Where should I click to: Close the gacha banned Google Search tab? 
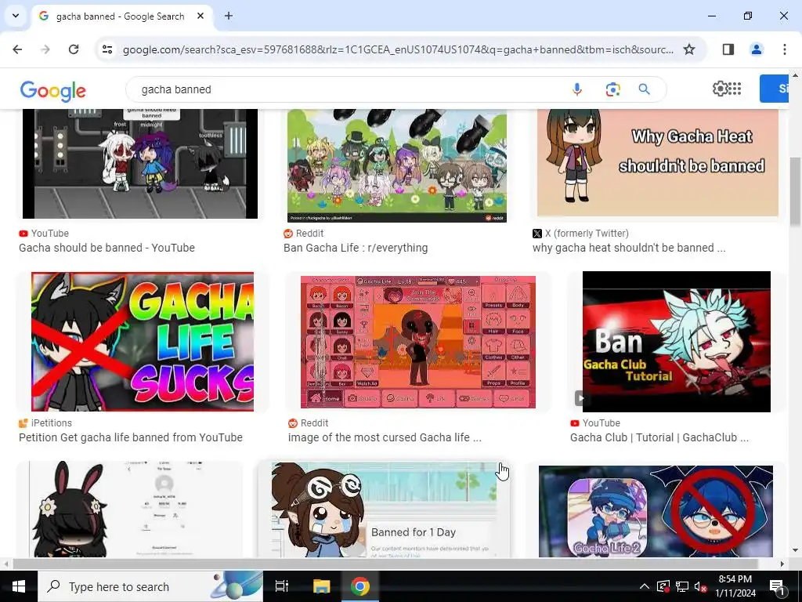200,16
